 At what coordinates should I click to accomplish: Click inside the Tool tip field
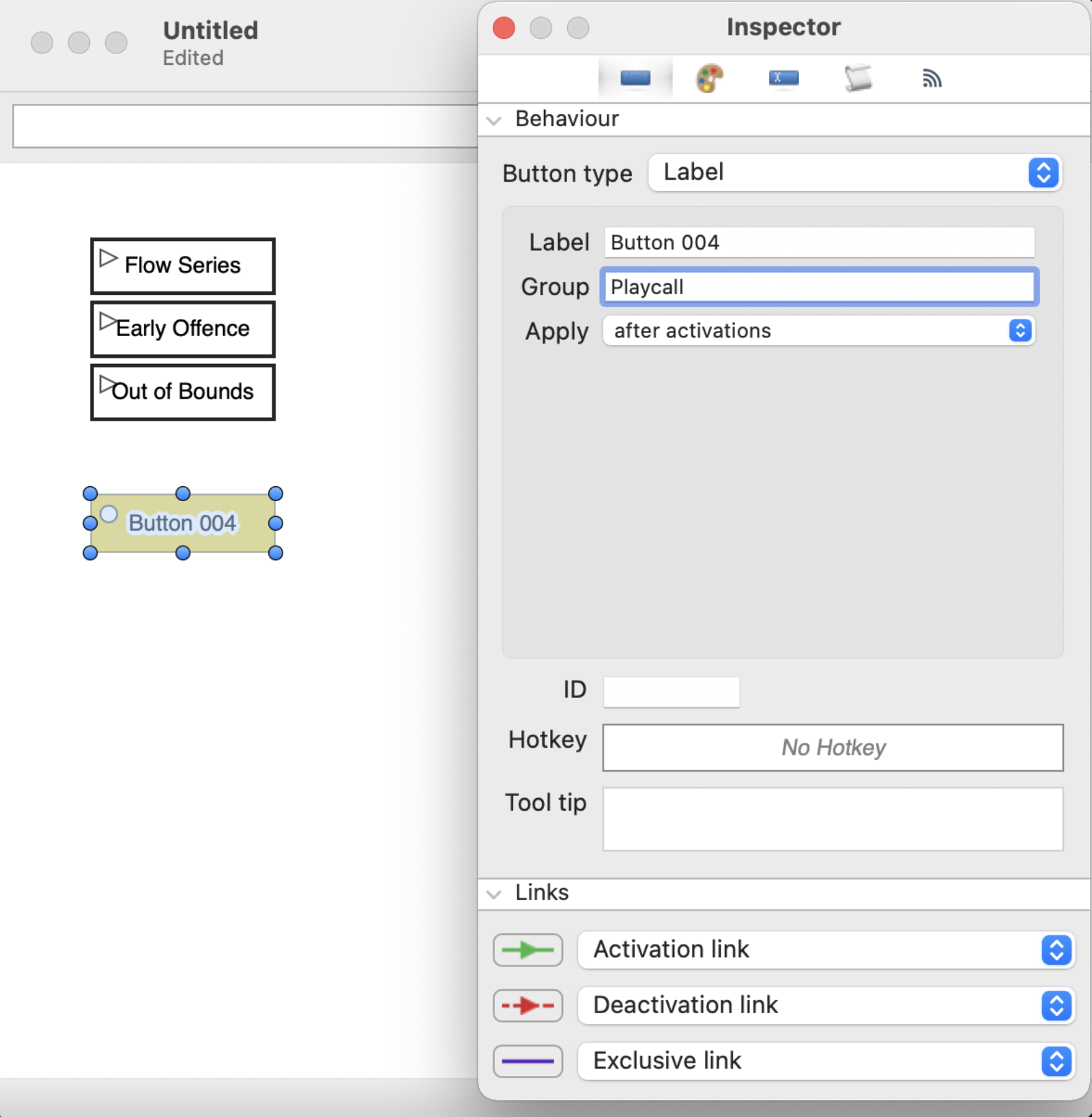click(832, 818)
